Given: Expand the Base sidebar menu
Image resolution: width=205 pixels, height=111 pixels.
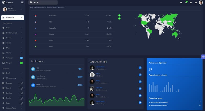Looking at the screenshot, I should tap(12, 28).
